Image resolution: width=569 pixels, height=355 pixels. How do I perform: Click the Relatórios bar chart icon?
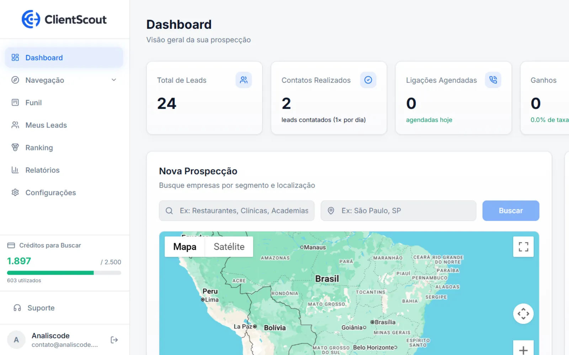pyautogui.click(x=15, y=170)
